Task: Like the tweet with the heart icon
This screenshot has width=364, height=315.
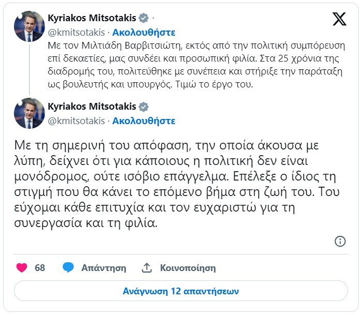Action: click(x=22, y=268)
